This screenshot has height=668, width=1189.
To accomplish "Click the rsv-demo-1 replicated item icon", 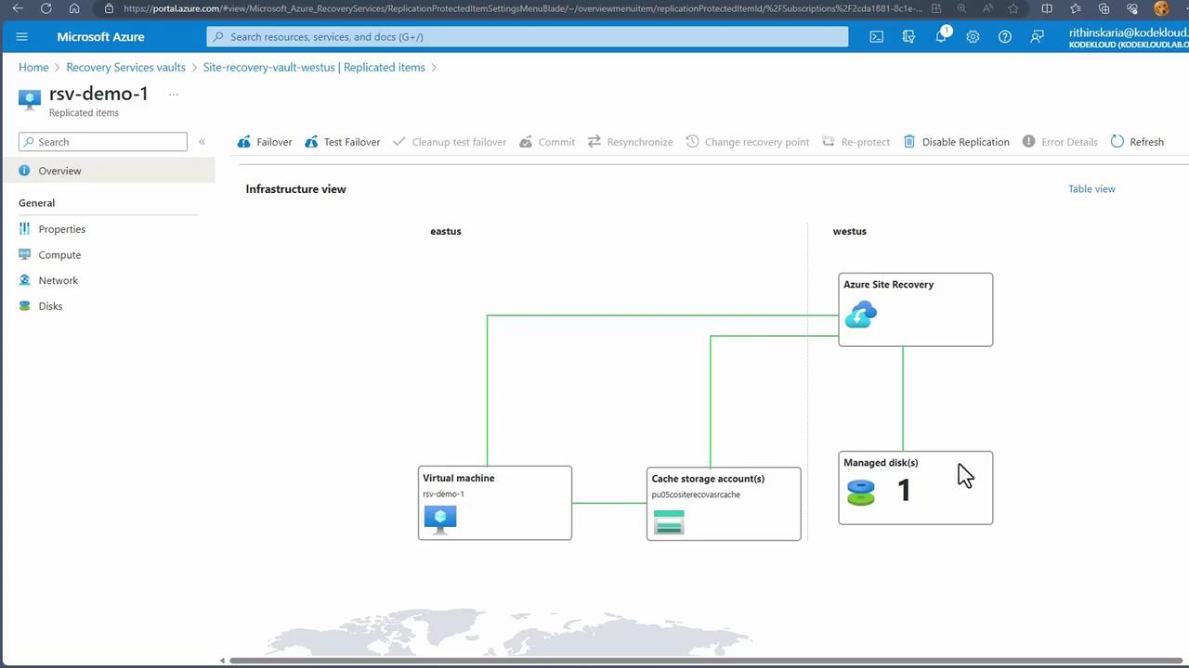I will click(30, 99).
